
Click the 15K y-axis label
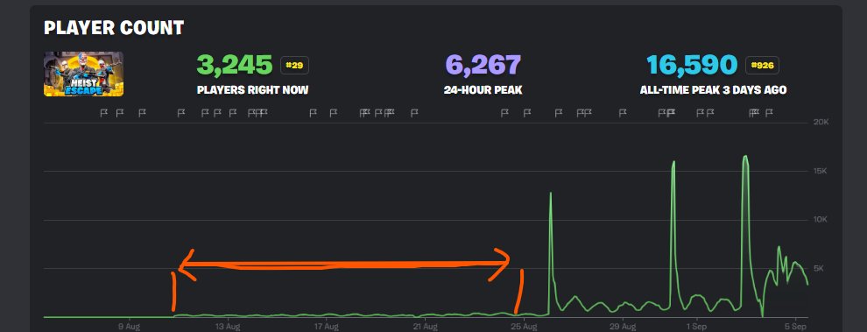coord(821,171)
